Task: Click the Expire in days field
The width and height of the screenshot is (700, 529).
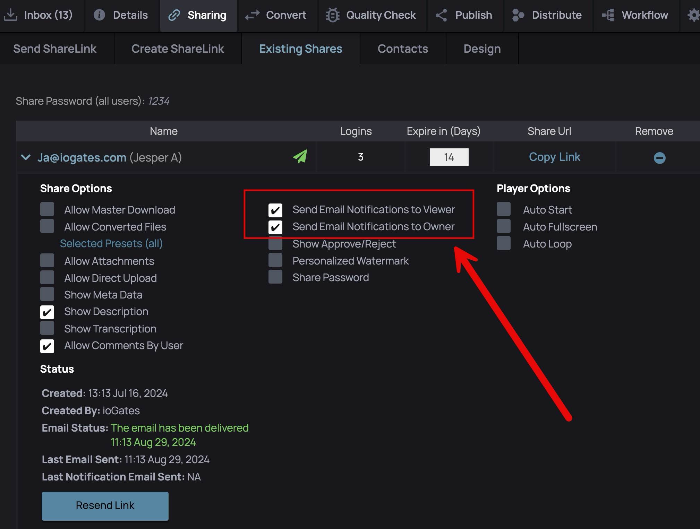Action: click(449, 157)
